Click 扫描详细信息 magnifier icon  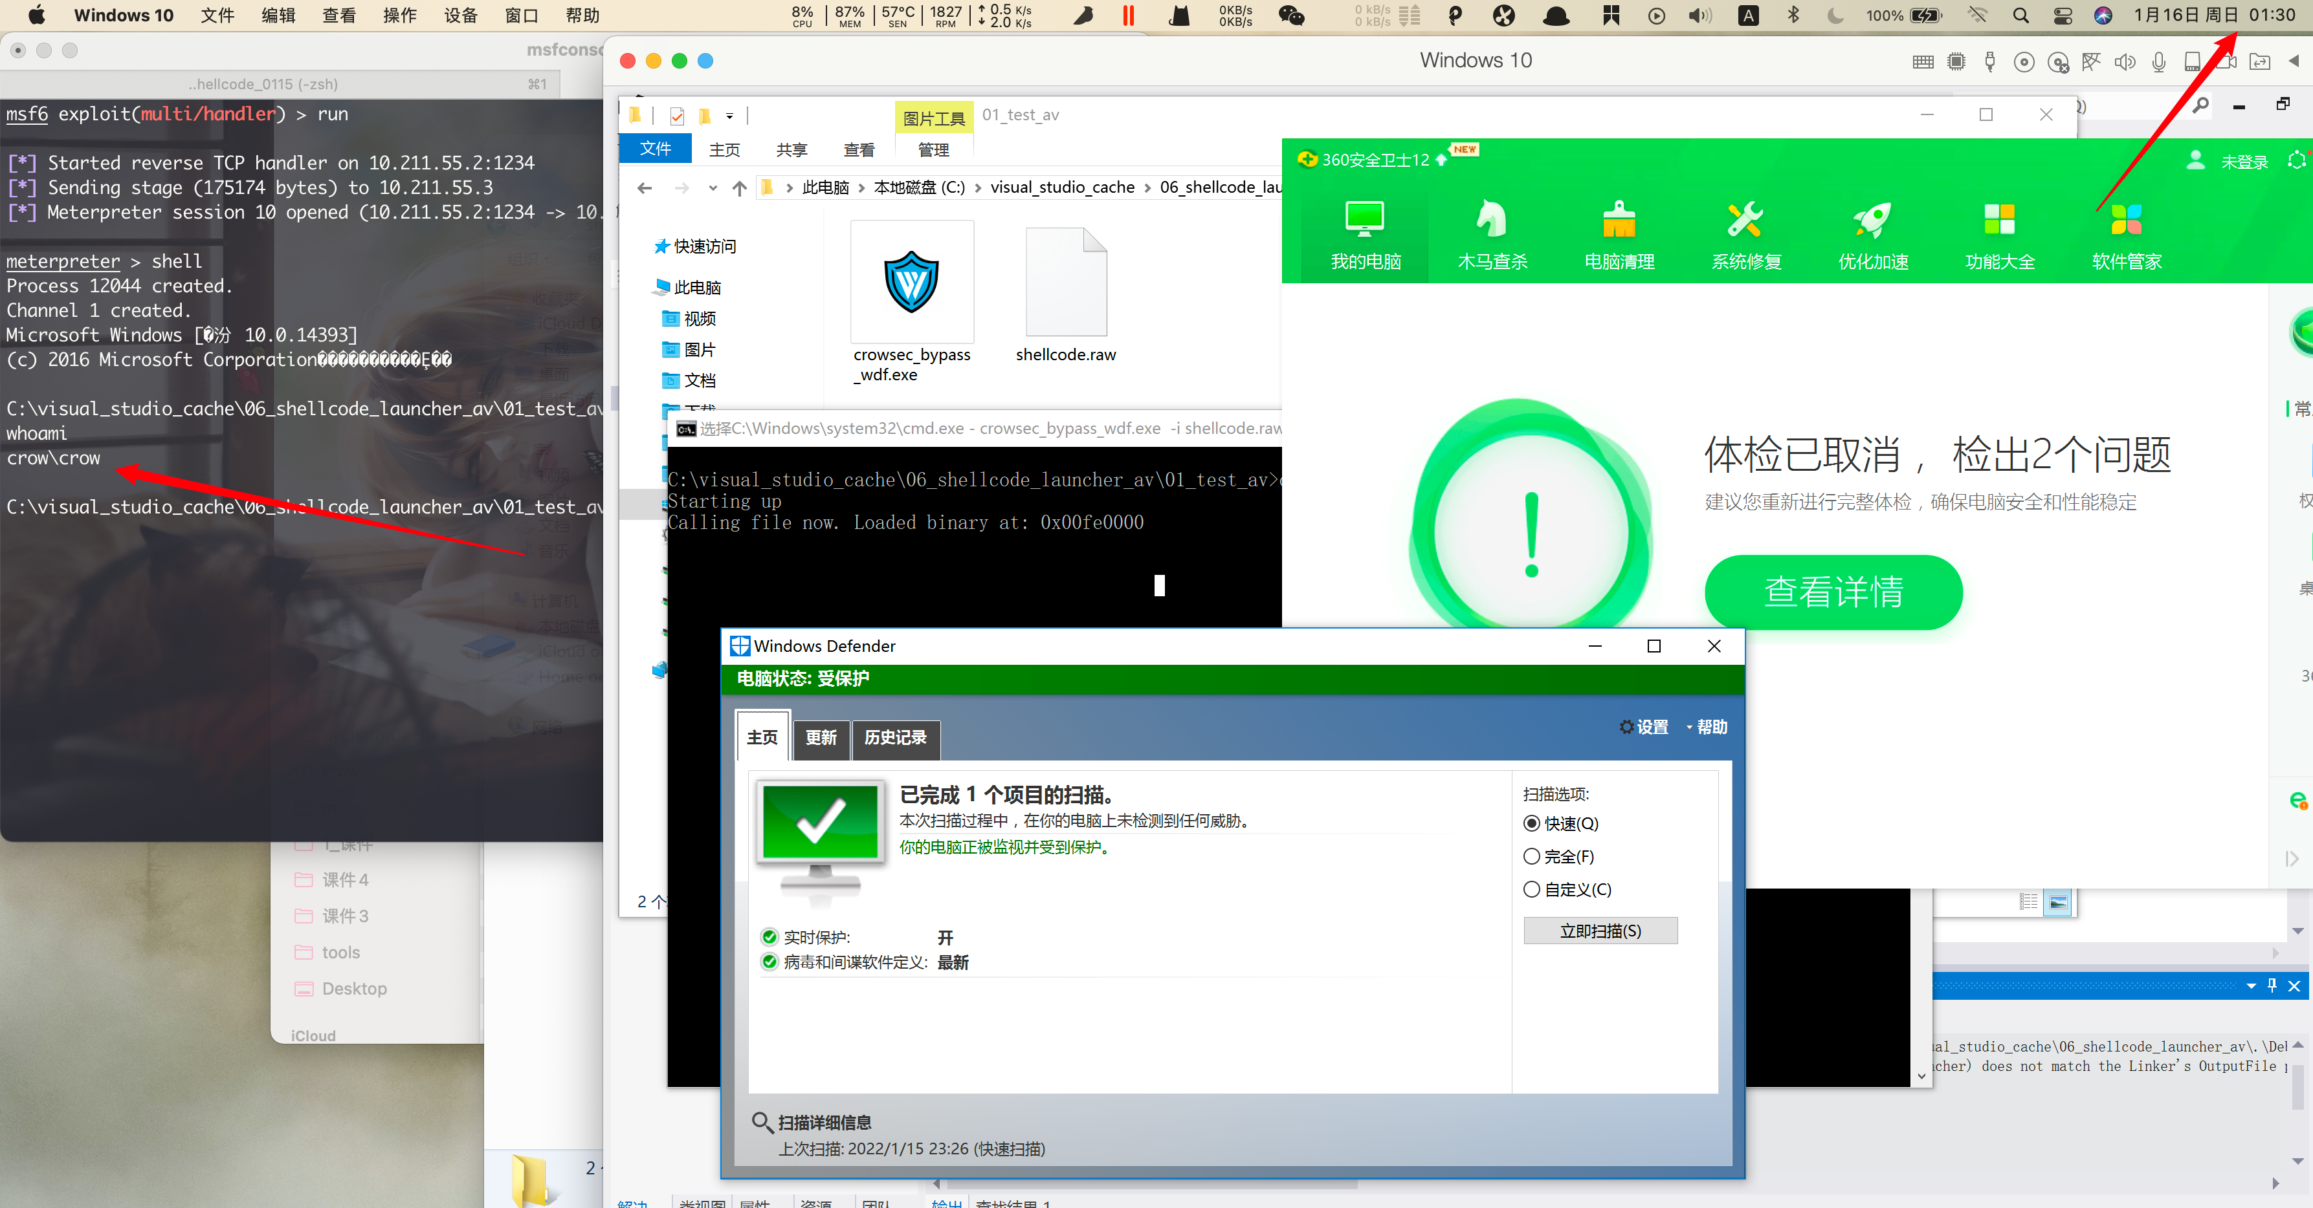(762, 1122)
